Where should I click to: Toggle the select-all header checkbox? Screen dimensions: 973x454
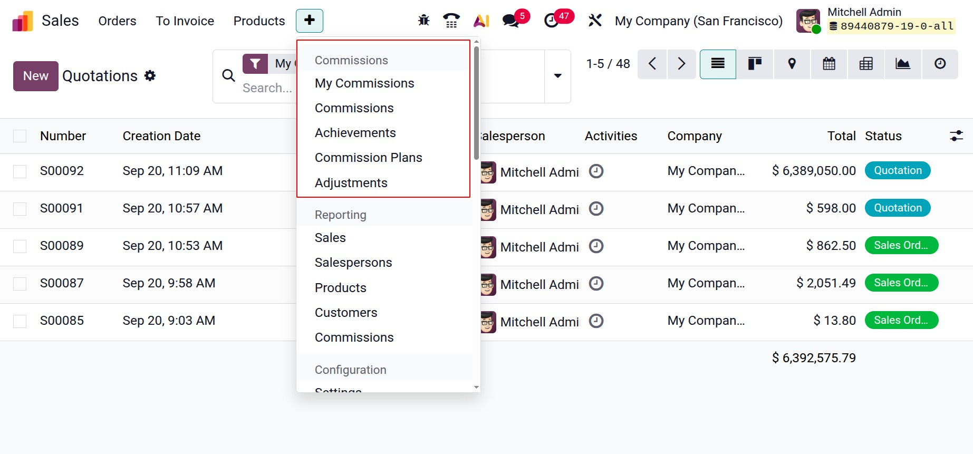(x=20, y=136)
